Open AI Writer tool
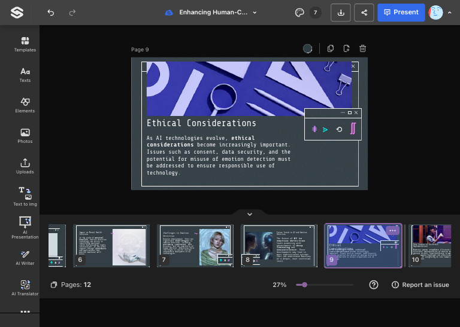The height and width of the screenshot is (327, 460). point(25,258)
